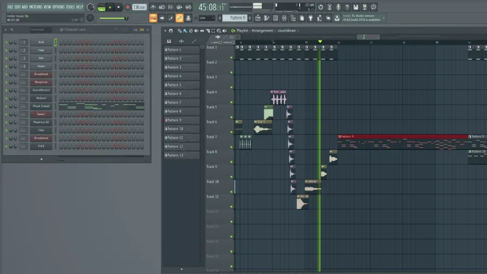Toggle multilink to controllers icon
487x274 pixels.
(180, 18)
